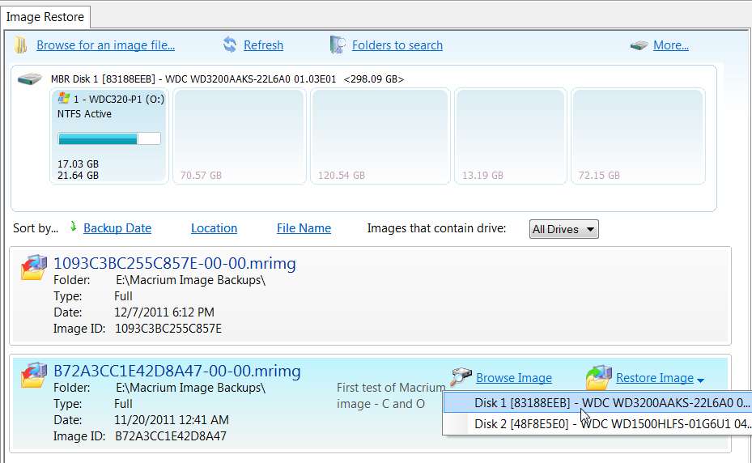Click the partition usage bar on WDC320-P1
The height and width of the screenshot is (463, 752).
109,138
